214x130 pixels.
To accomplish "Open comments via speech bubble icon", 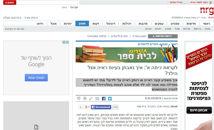I will point(79,98).
